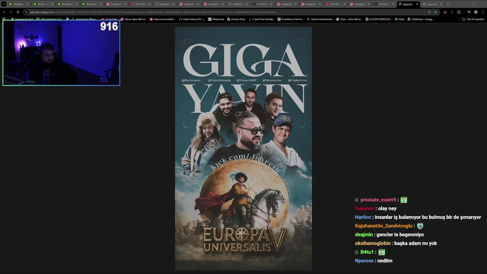
Task: Open the Dashboard - Swagg bookmark
Action: [420, 19]
